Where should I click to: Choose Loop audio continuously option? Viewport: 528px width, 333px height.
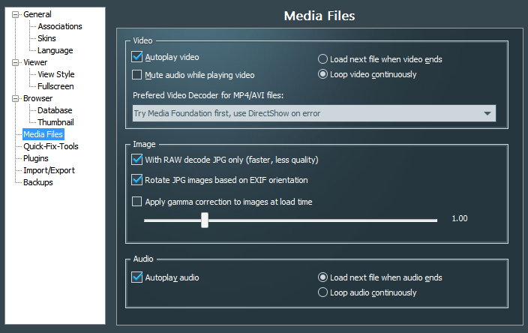pyautogui.click(x=323, y=292)
